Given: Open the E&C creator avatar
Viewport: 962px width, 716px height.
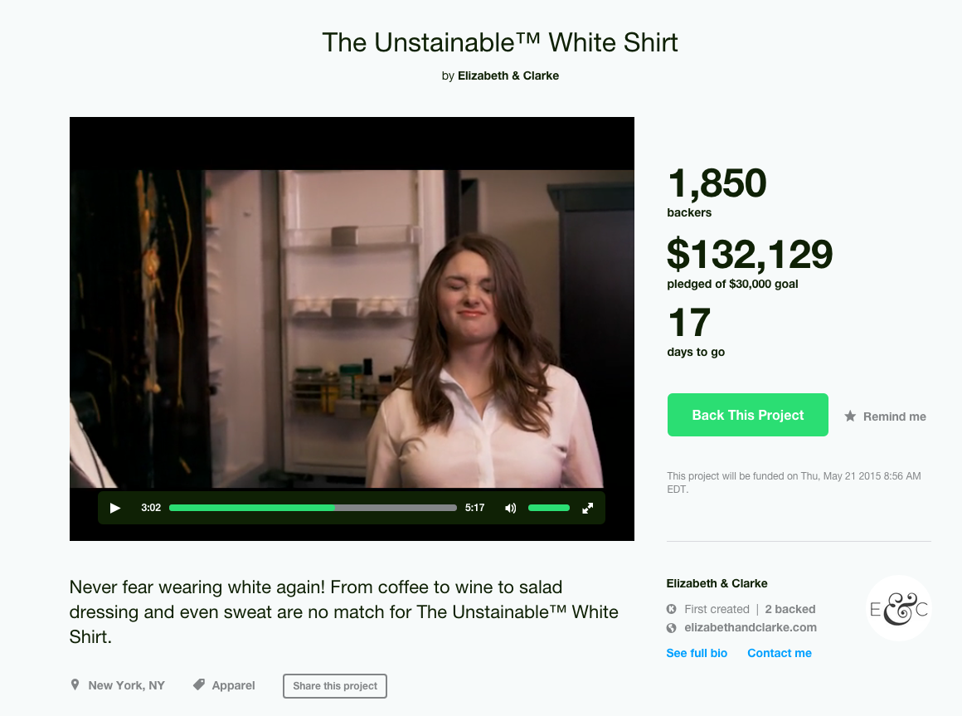Looking at the screenshot, I should coord(899,609).
